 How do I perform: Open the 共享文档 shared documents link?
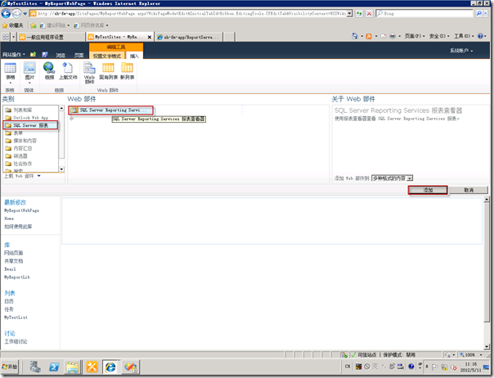(14, 261)
